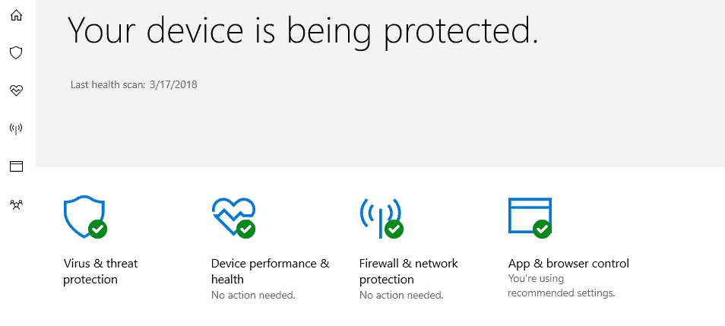Image resolution: width=725 pixels, height=326 pixels.
Task: Select the sidebar window icon for app control
Action: (x=16, y=166)
